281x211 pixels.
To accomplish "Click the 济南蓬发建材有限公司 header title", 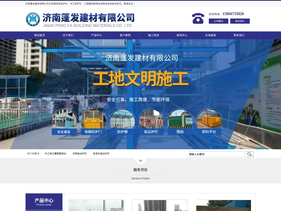I will (x=89, y=18).
